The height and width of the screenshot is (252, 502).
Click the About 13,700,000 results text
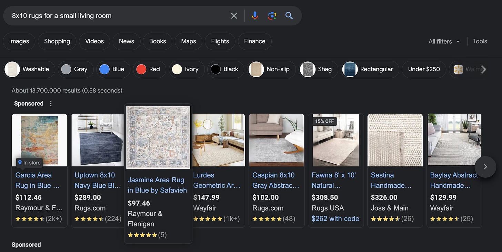tap(67, 90)
